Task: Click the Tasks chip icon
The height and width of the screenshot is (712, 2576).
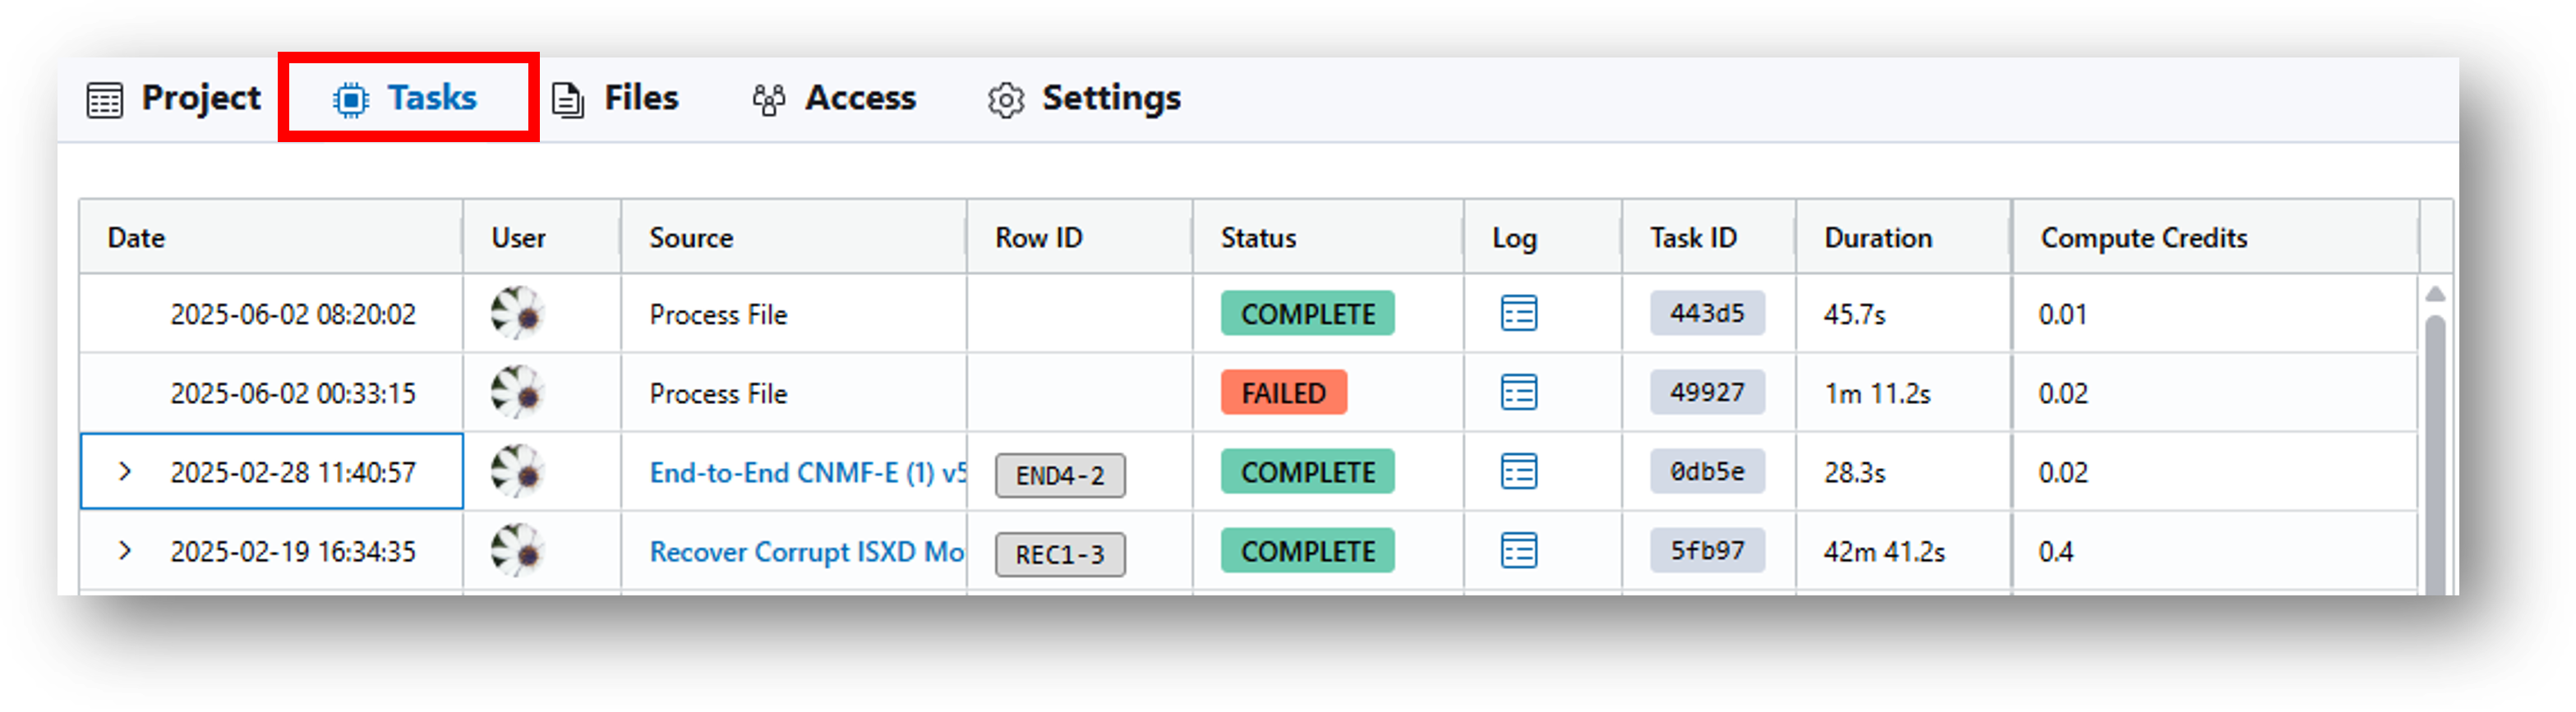Action: click(351, 100)
